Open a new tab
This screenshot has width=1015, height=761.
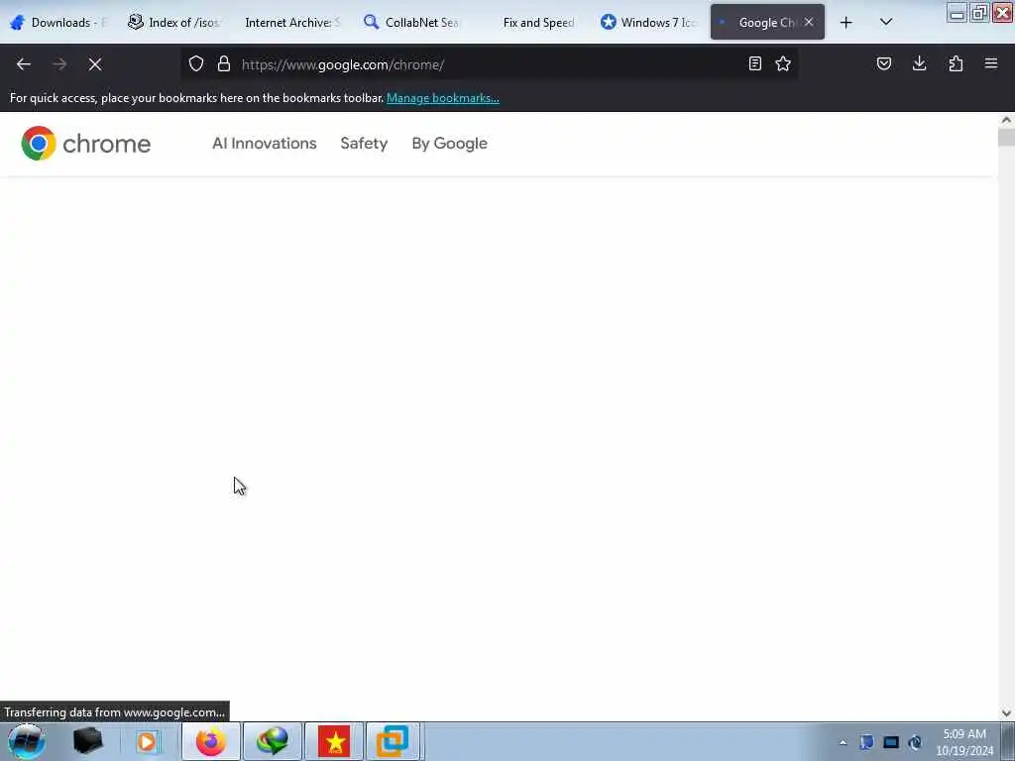click(x=846, y=23)
